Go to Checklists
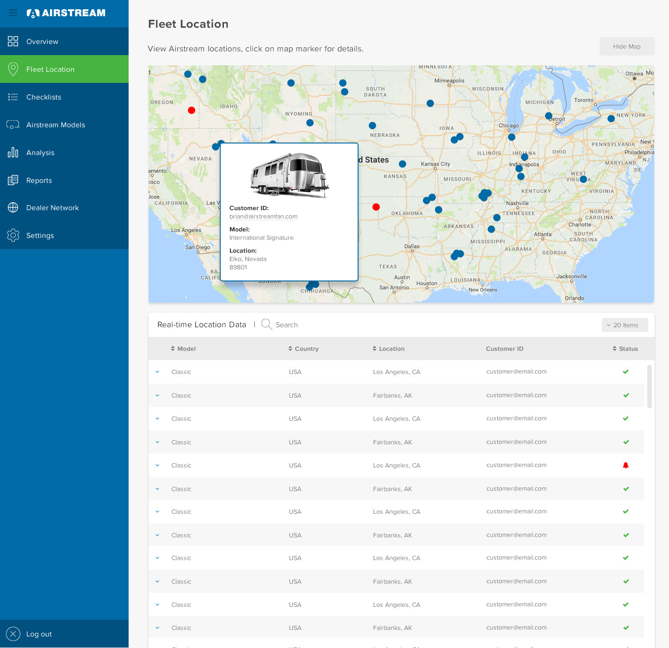 pyautogui.click(x=64, y=97)
